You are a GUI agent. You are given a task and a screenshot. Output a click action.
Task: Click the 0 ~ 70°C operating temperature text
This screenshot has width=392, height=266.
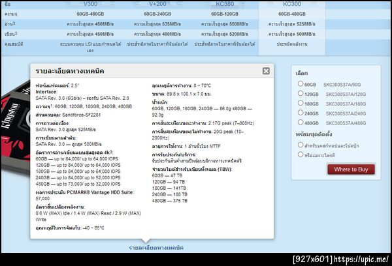203,85
